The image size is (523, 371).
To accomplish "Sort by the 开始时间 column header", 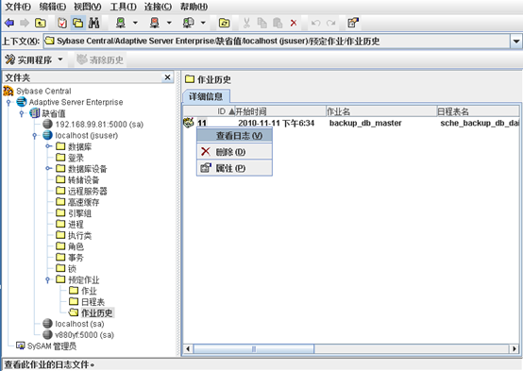I will [280, 111].
